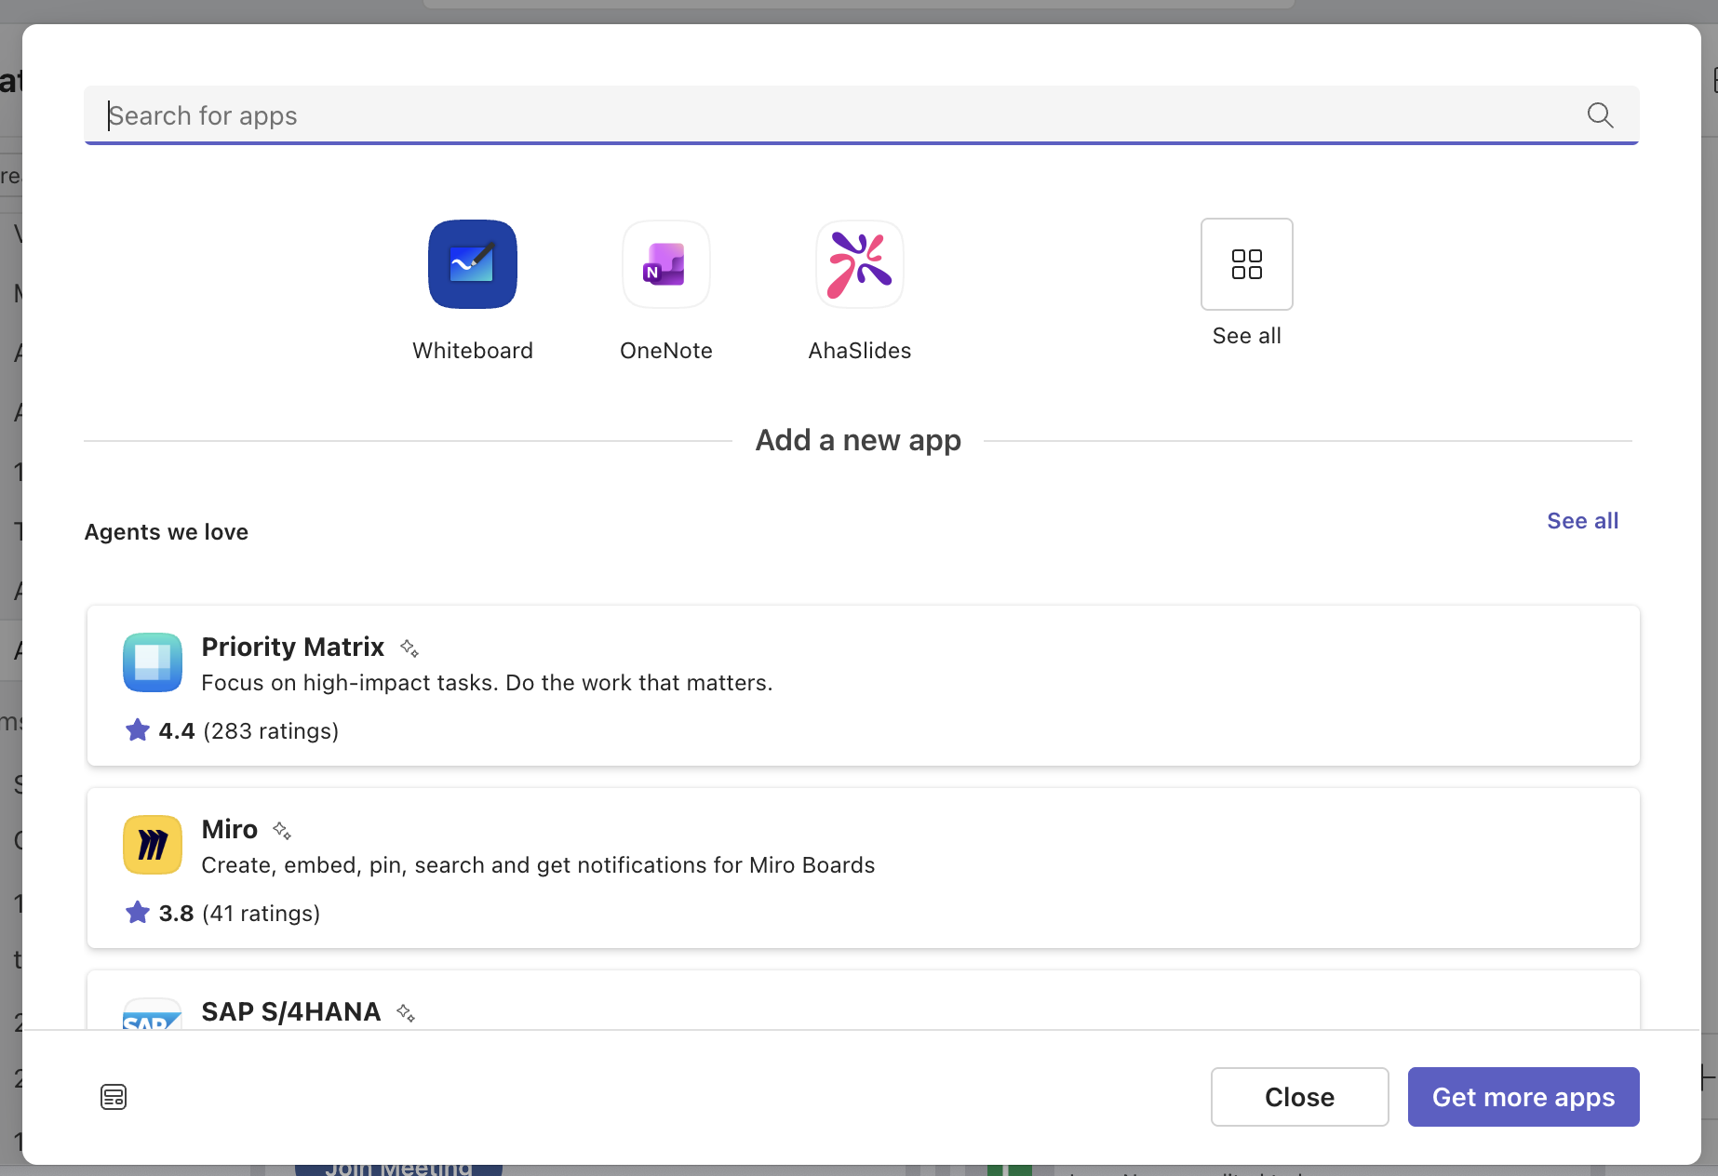1718x1176 pixels.
Task: Click the sparkle icon next to Miro
Action: [282, 830]
